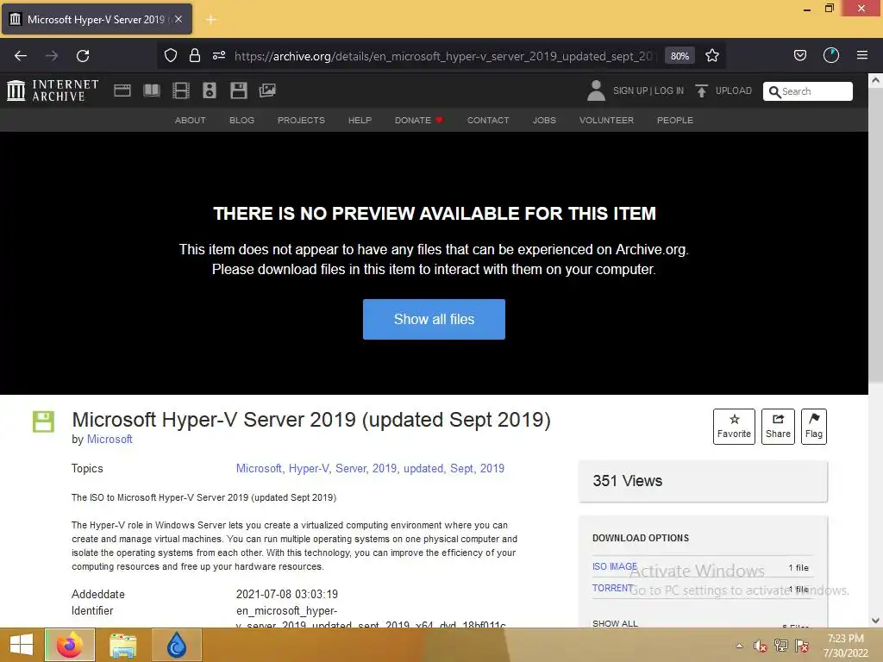Viewport: 883px width, 662px height.
Task: Click the Internet Archive logo
Action: (x=53, y=90)
